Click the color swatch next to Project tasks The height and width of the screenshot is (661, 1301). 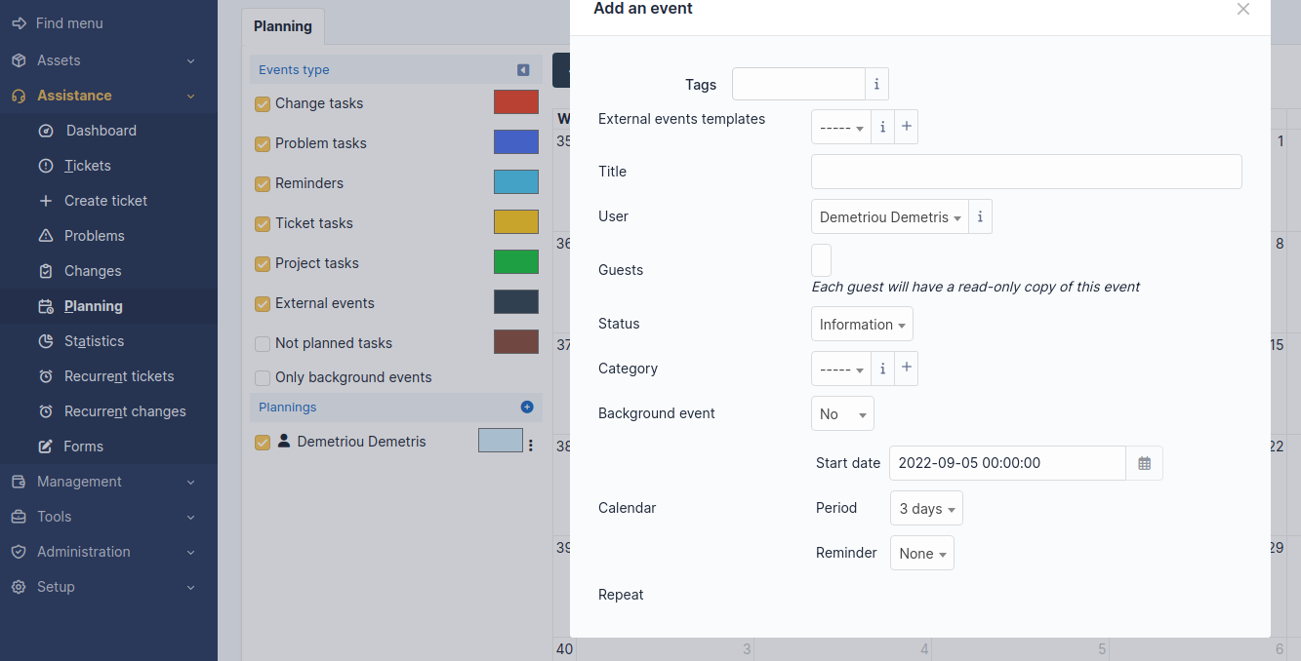pos(515,261)
